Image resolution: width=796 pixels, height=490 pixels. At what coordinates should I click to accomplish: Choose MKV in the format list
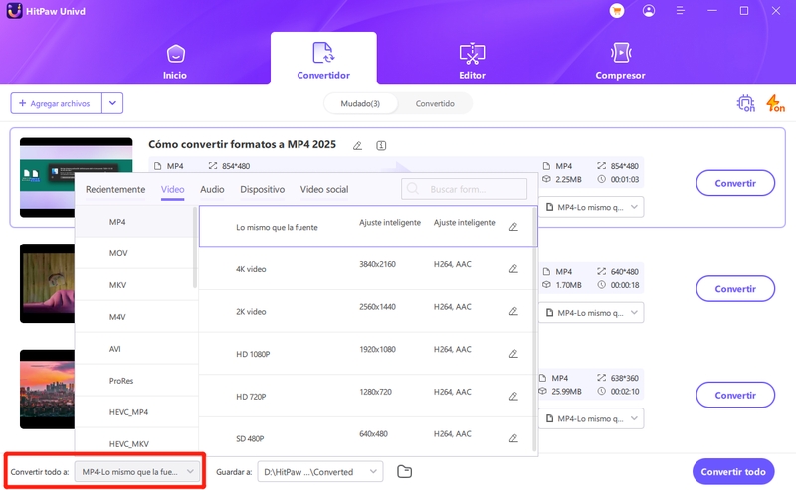134,285
